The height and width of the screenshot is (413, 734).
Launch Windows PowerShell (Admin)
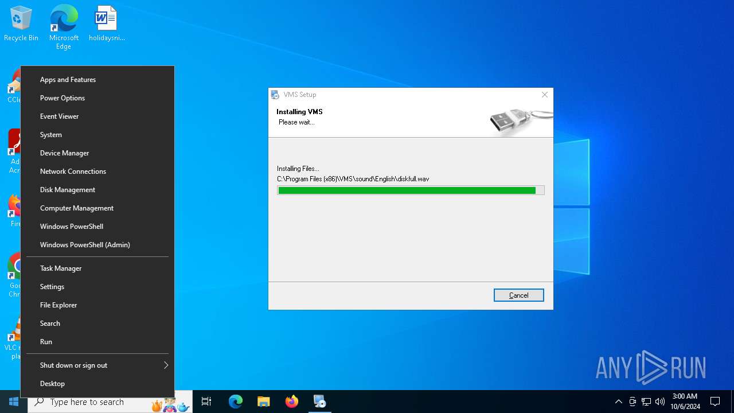pyautogui.click(x=97, y=245)
